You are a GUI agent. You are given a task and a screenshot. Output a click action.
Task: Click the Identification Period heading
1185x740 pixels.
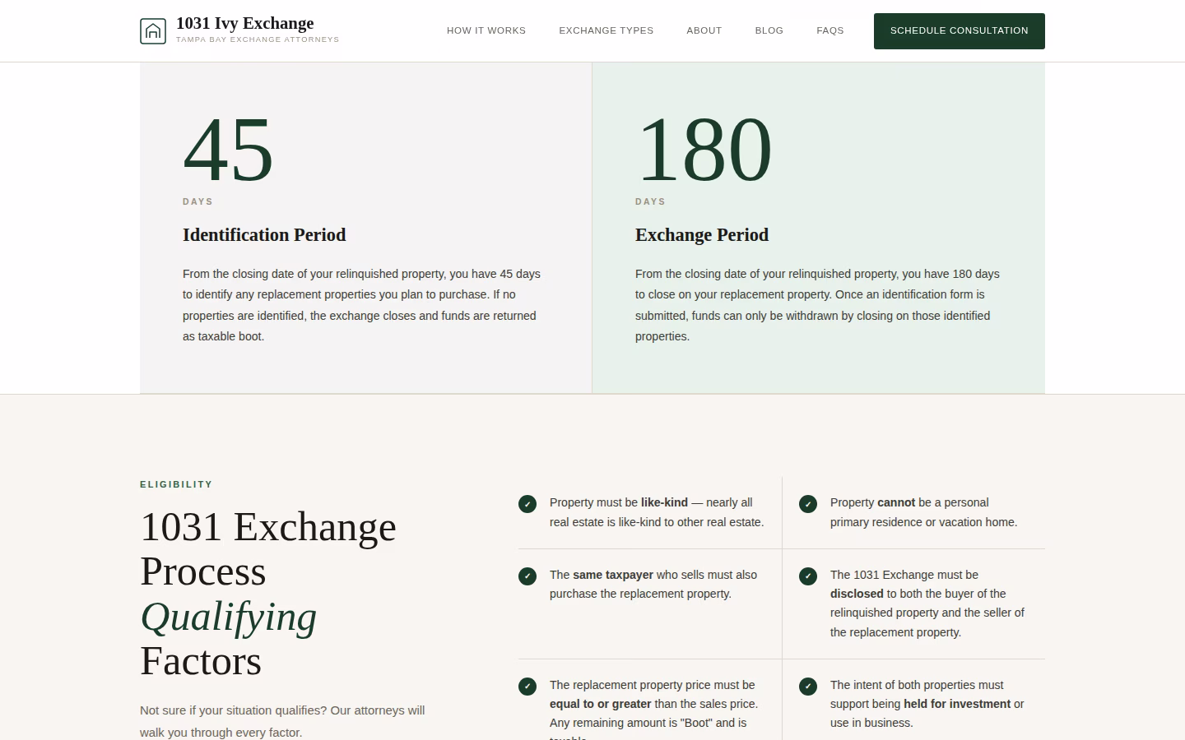coord(264,235)
